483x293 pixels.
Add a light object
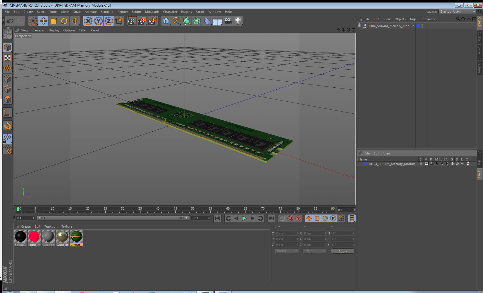pyautogui.click(x=238, y=21)
